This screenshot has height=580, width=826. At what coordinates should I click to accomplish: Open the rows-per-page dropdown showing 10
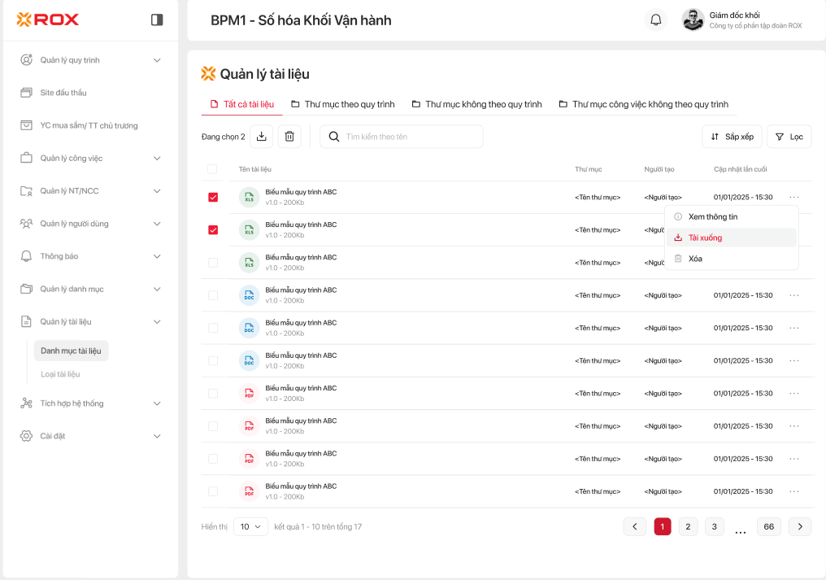(251, 526)
